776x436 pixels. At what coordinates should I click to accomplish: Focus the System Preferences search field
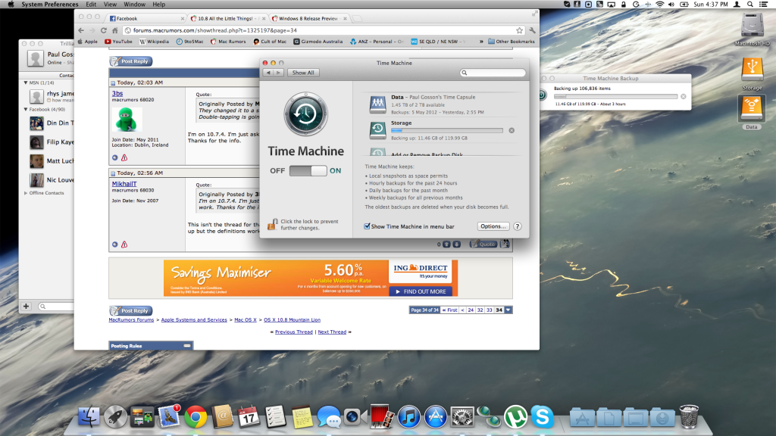point(493,73)
